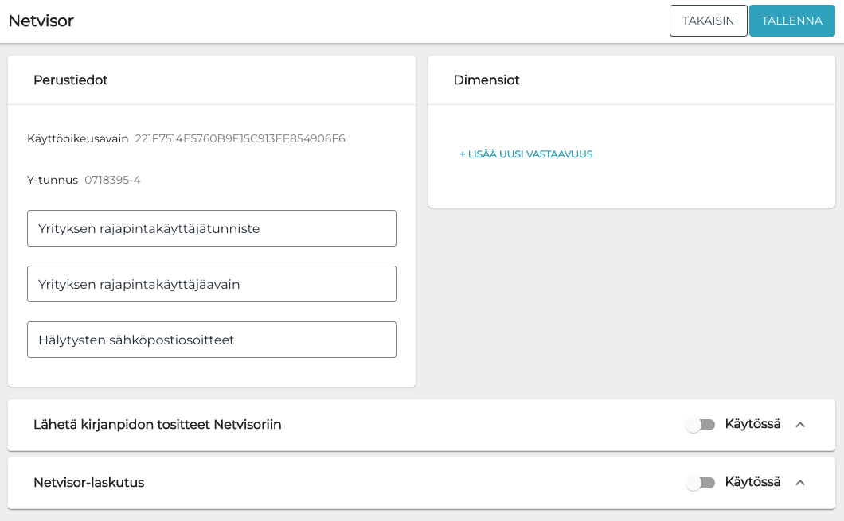844x521 pixels.
Task: Enable the Lähetä kirjanpidon tositteet Netvisoriin switch
Action: click(x=700, y=425)
